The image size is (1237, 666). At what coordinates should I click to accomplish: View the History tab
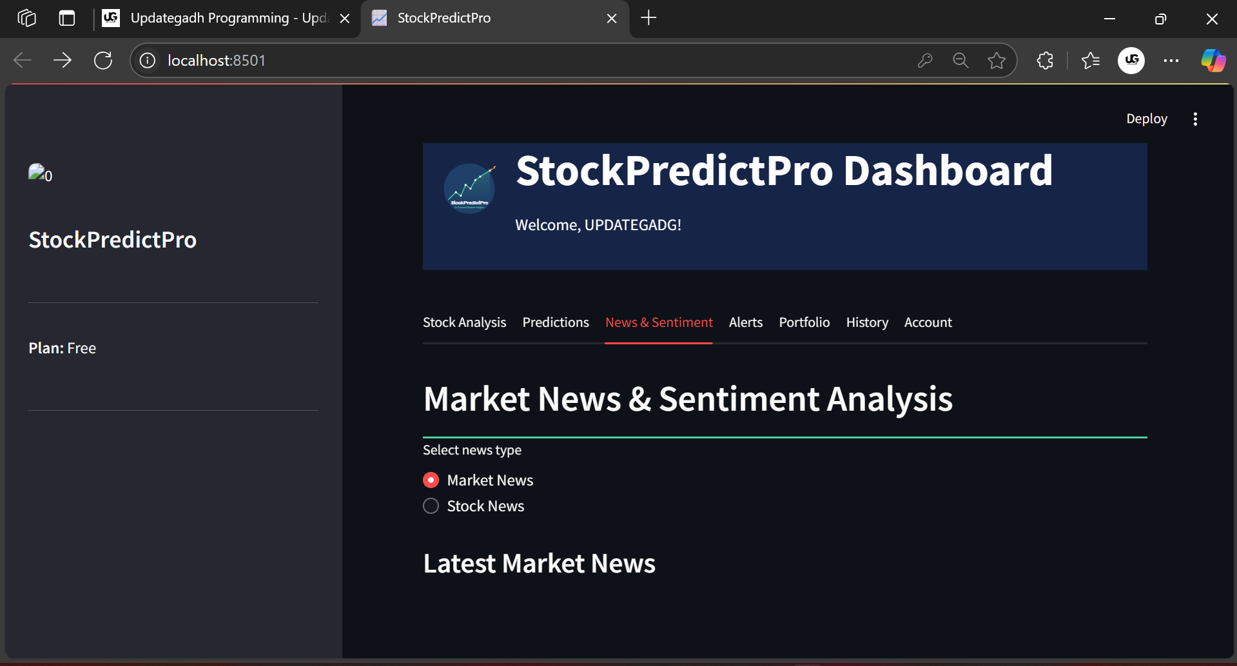pyautogui.click(x=867, y=322)
